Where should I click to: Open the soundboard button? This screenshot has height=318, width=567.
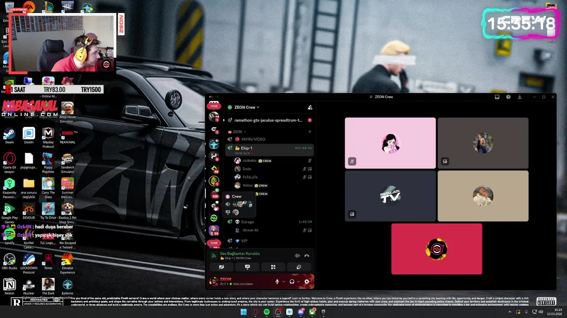[299, 267]
